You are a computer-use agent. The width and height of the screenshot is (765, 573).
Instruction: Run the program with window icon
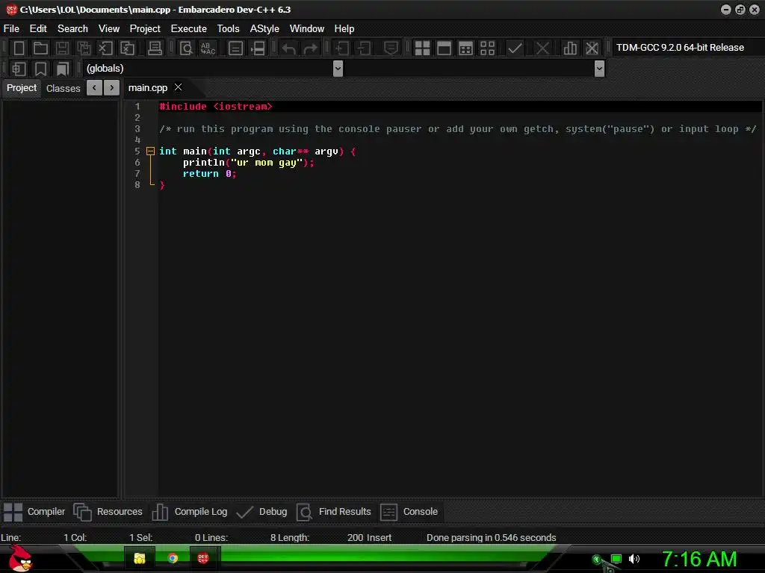pos(444,48)
